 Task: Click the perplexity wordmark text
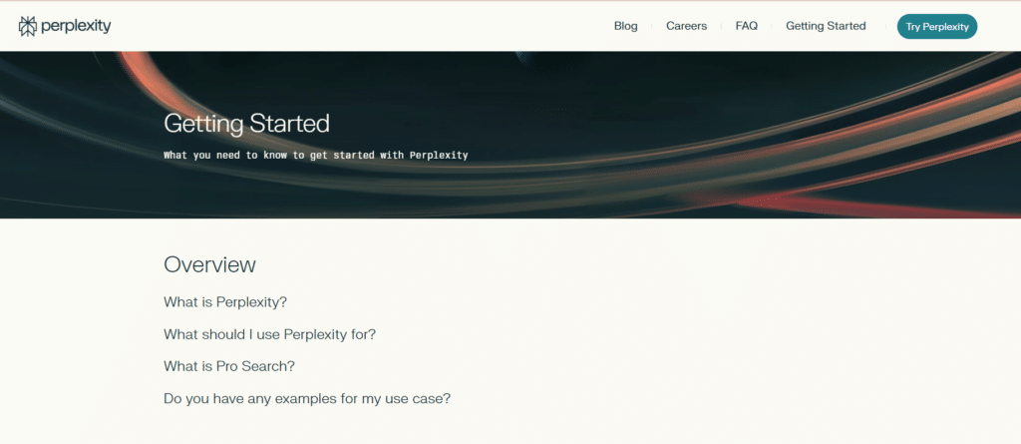click(76, 26)
